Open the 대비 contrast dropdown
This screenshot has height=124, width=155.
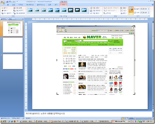click(5, 11)
